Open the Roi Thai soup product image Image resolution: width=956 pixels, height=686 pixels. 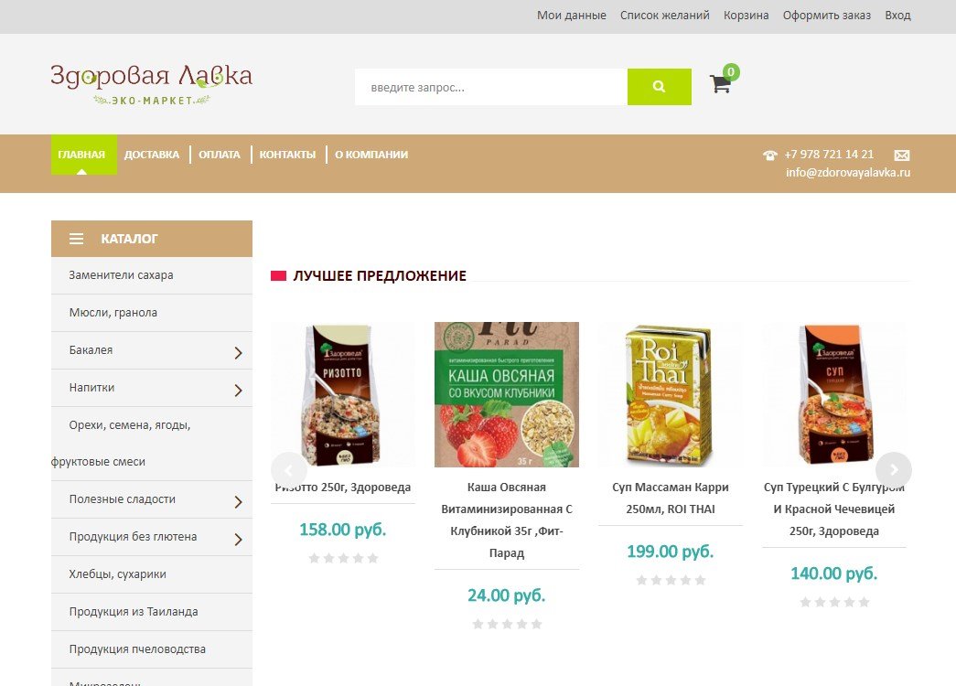pos(670,394)
